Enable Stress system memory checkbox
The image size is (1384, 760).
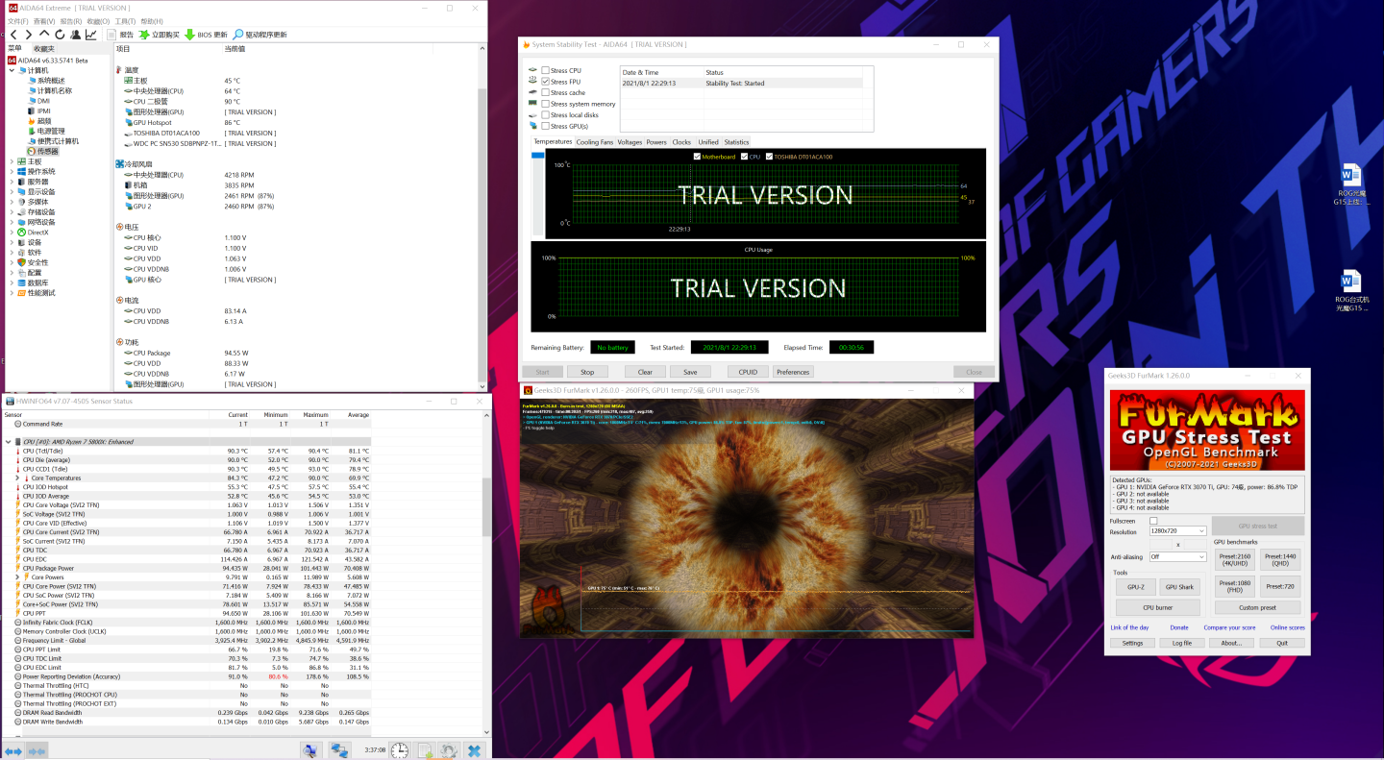point(546,104)
